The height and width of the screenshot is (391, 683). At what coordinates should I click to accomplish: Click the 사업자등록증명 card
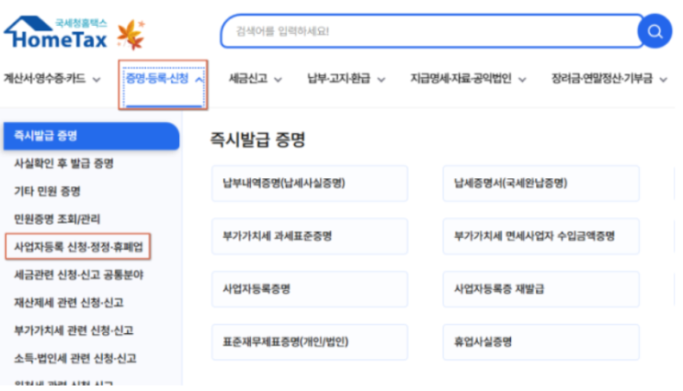[x=310, y=289]
